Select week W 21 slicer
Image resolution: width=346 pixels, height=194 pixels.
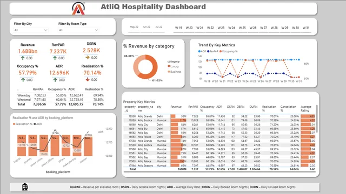(199, 28)
